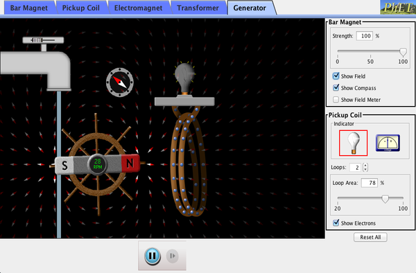Screen dimensions: 416x273
Task: Open the Bar Magnet tab
Action: click(29, 8)
